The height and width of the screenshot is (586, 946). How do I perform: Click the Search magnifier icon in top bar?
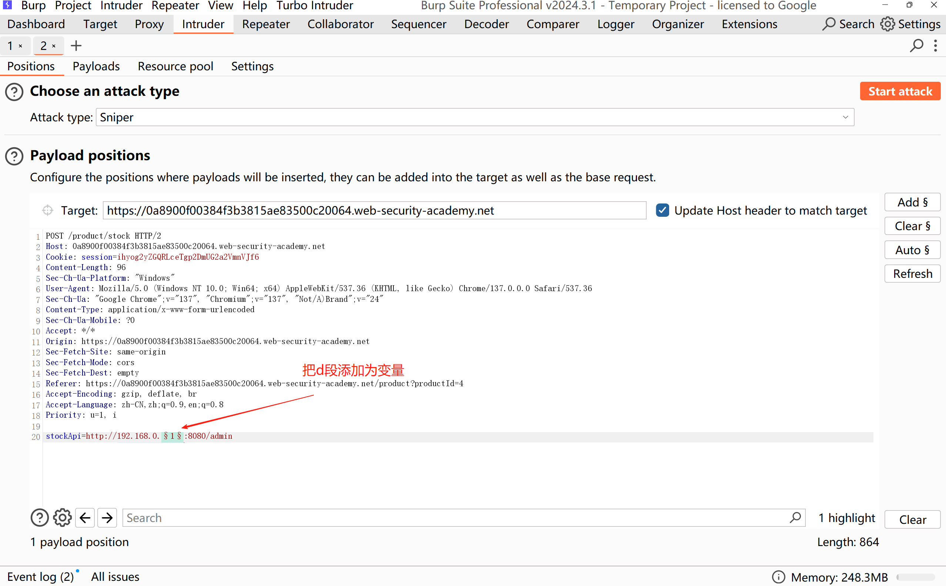tap(829, 24)
